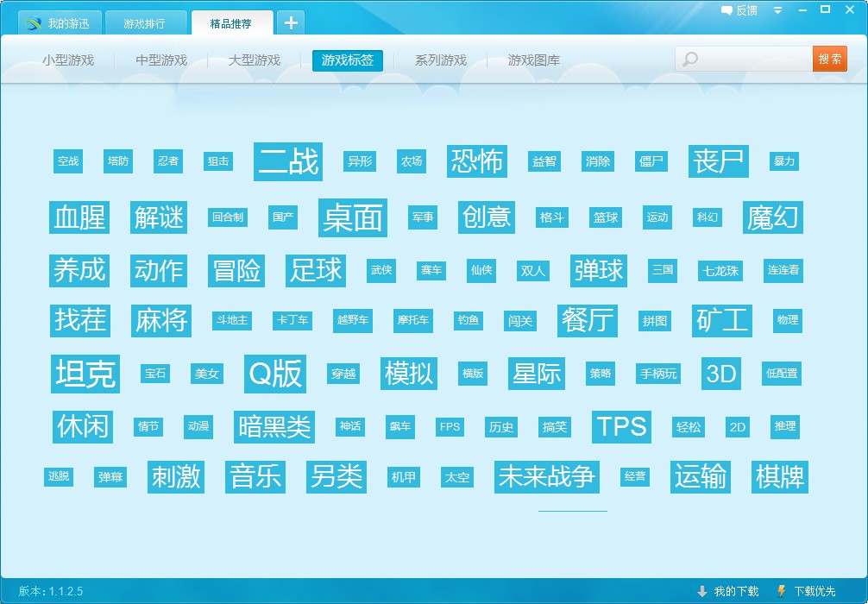Click the 连连看 tag
Image resolution: width=868 pixels, height=604 pixels.
(783, 270)
